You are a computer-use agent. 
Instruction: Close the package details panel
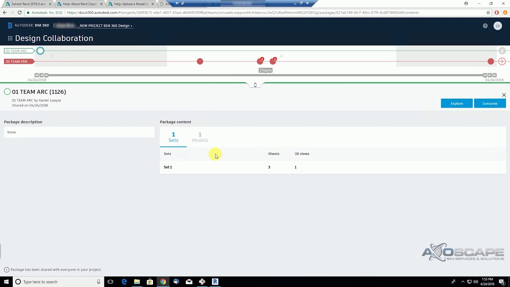(504, 95)
